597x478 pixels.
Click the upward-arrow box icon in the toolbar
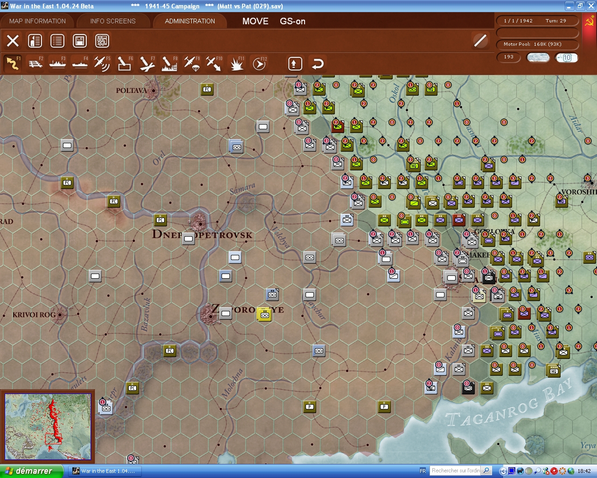(295, 63)
